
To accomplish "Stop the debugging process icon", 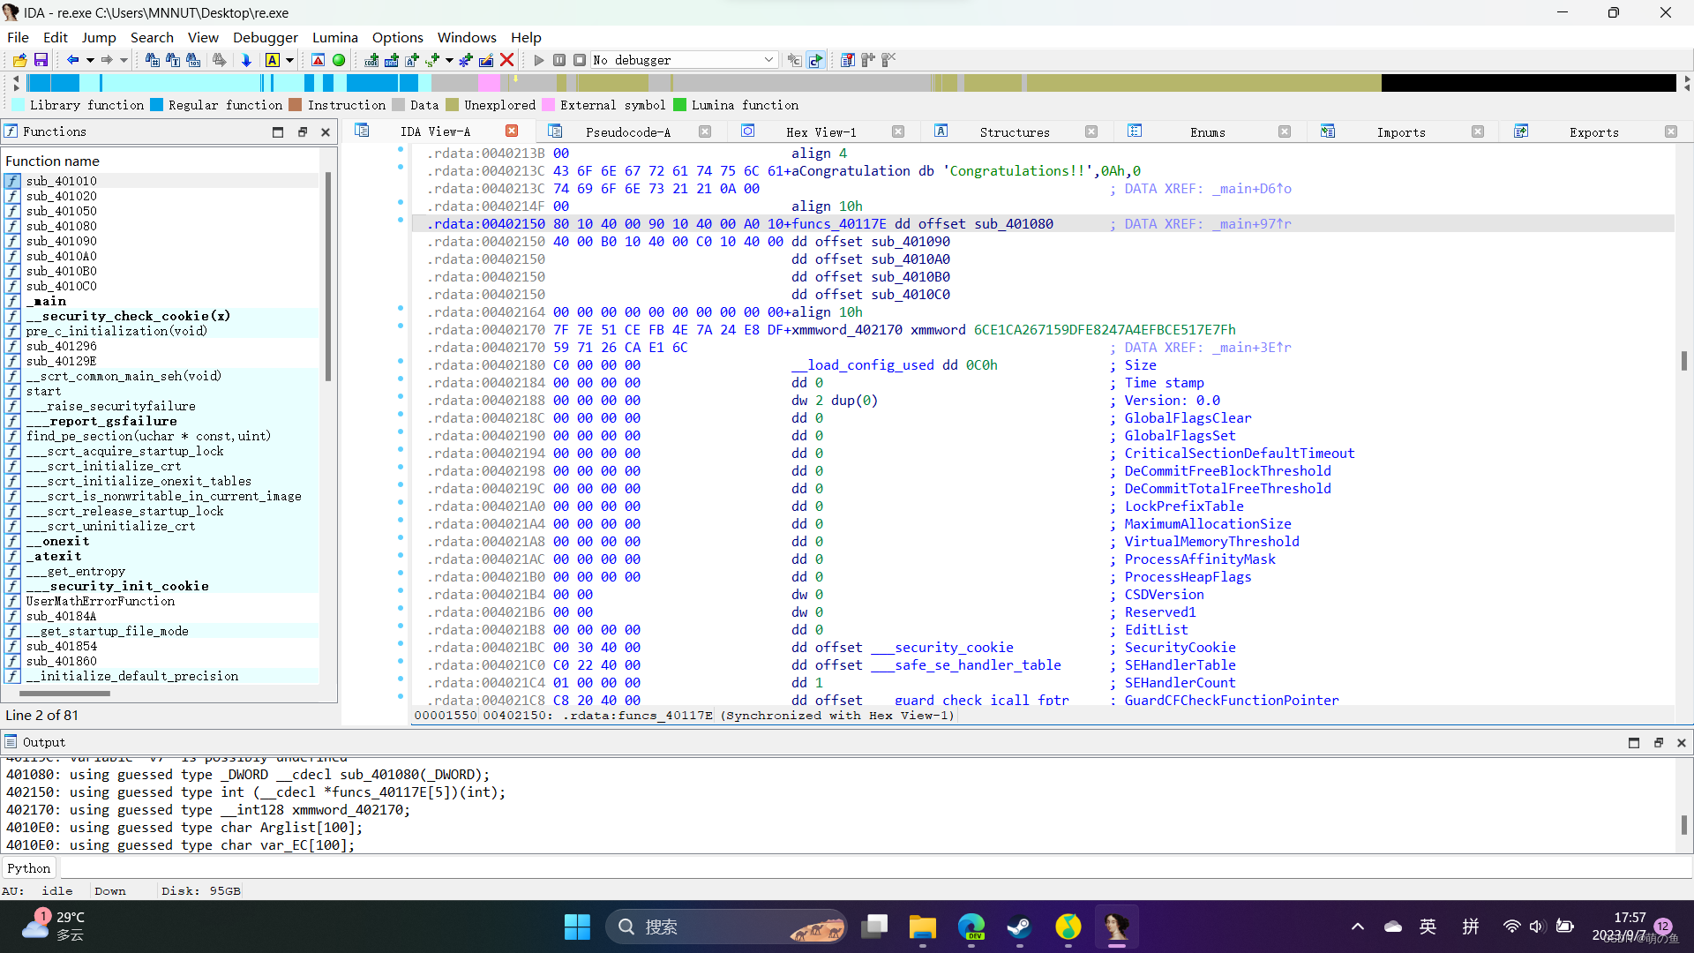I will (581, 60).
